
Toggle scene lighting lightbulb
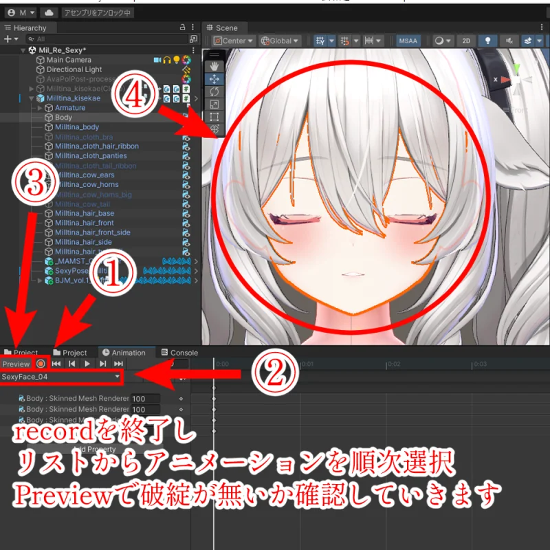pyautogui.click(x=487, y=41)
